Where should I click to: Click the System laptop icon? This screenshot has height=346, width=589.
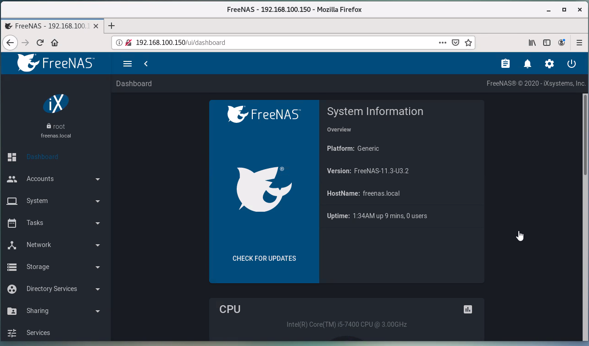pyautogui.click(x=12, y=201)
